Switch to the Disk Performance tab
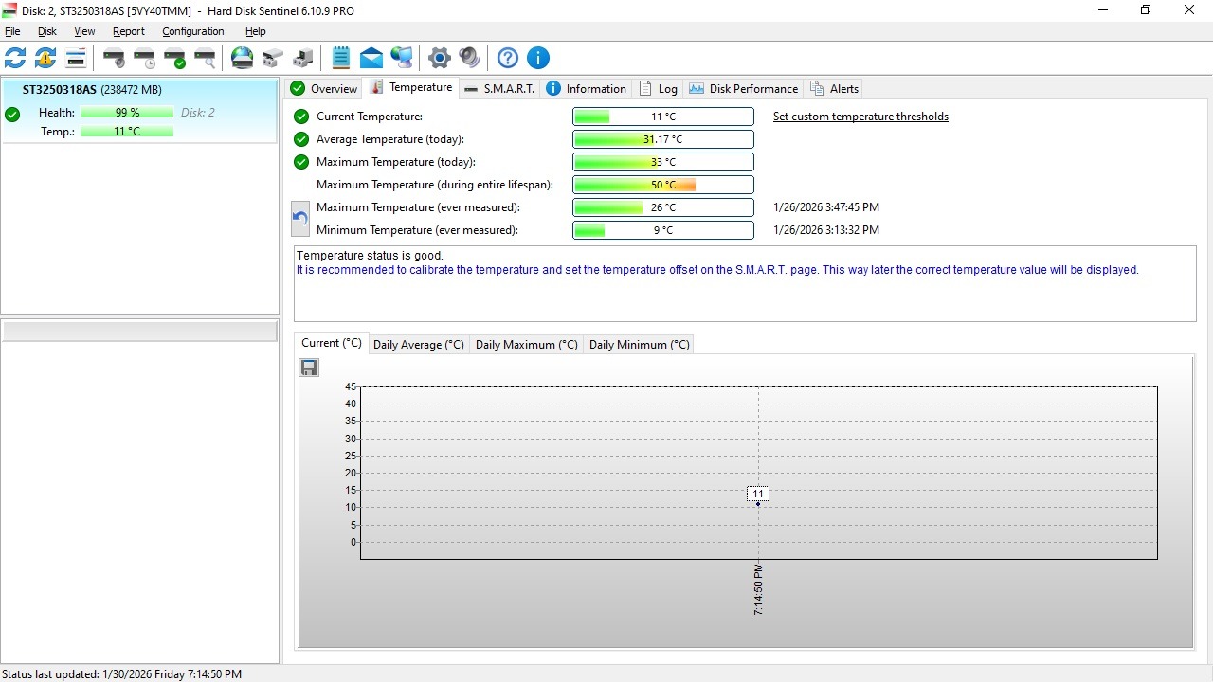 tap(743, 89)
